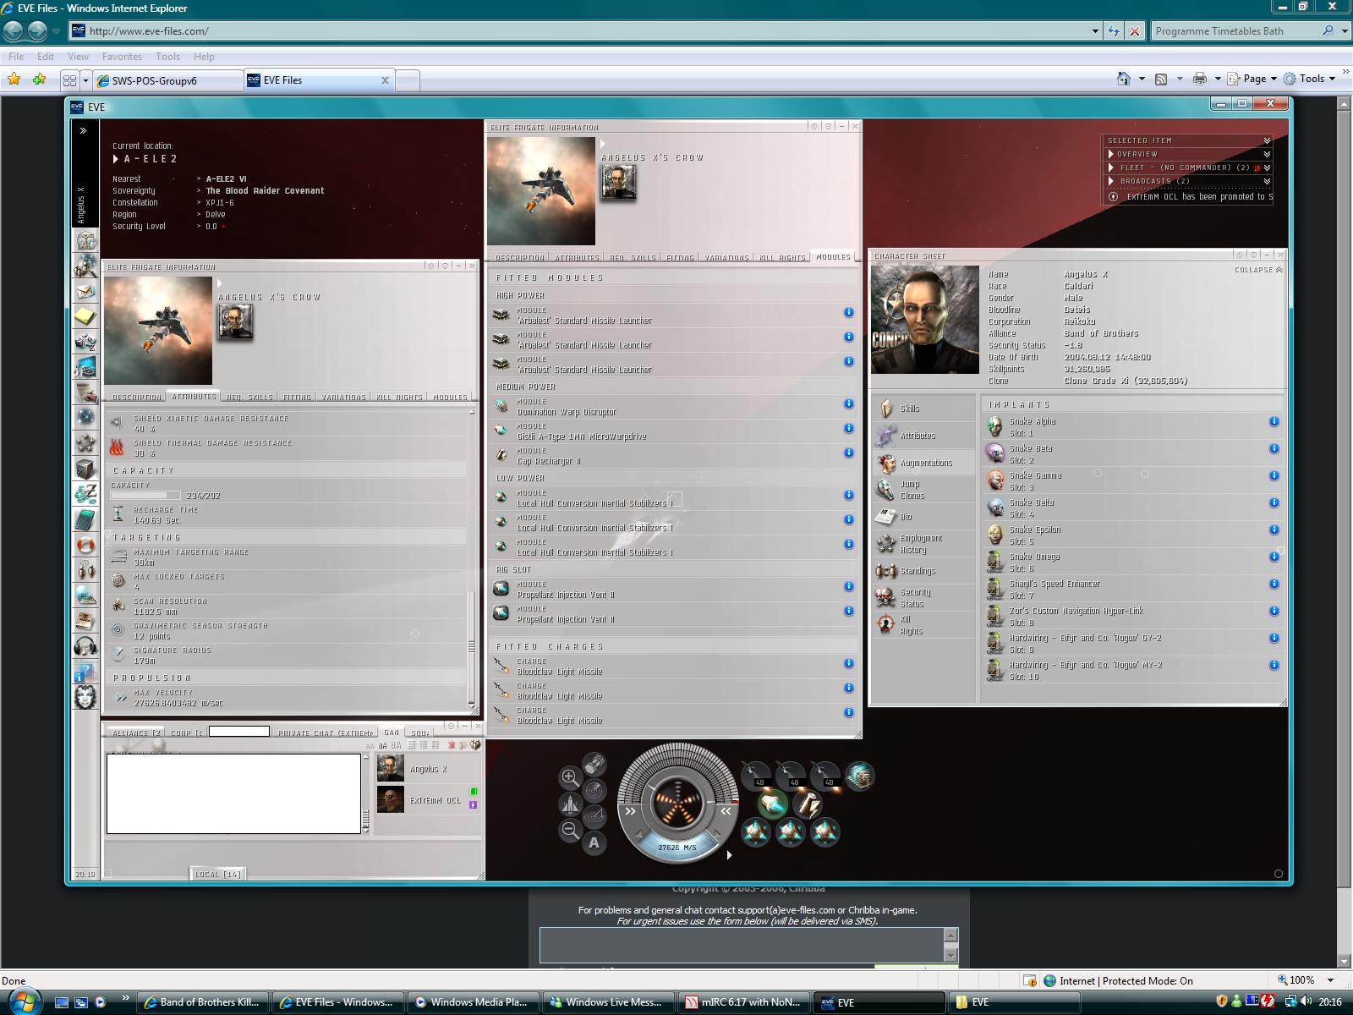The image size is (1353, 1015).
Task: Open the IE Tools toolbar dropdown
Action: coord(1310,79)
